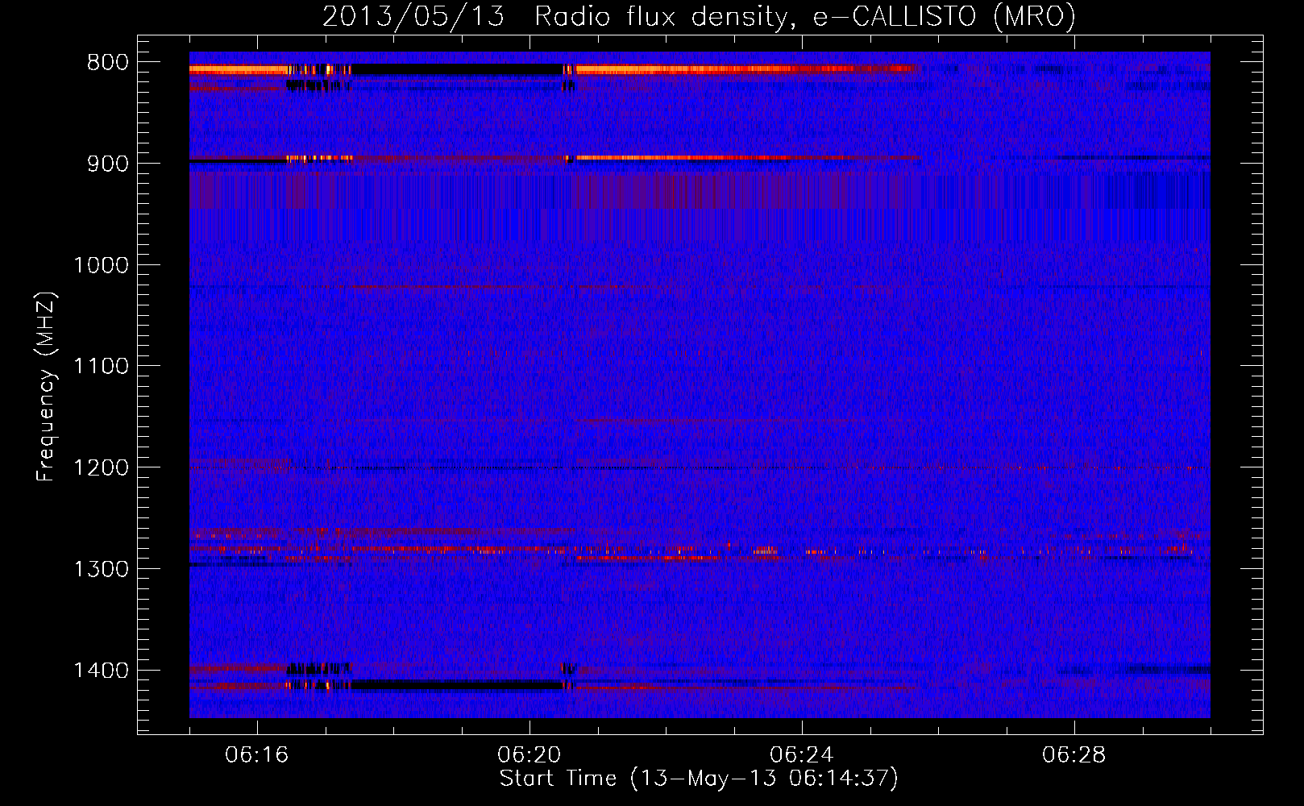Click the 900 frequency axis label
The height and width of the screenshot is (806, 1304).
[108, 164]
